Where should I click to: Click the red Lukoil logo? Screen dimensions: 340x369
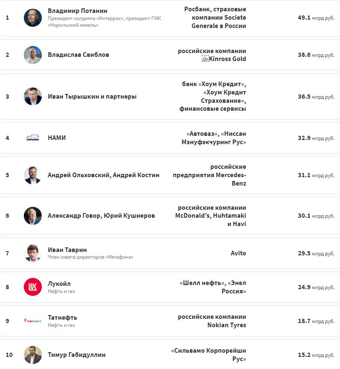tap(33, 287)
